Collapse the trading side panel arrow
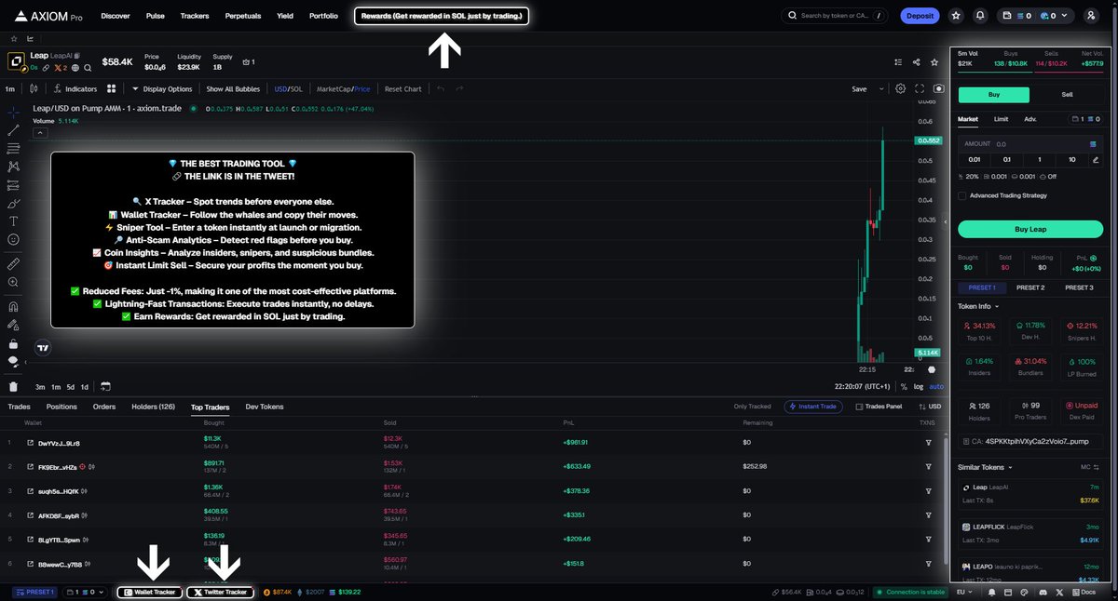This screenshot has width=1118, height=601. click(946, 221)
